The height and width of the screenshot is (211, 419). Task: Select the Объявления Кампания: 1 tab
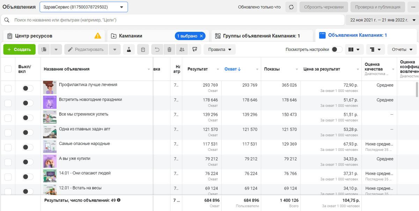pyautogui.click(x=367, y=36)
